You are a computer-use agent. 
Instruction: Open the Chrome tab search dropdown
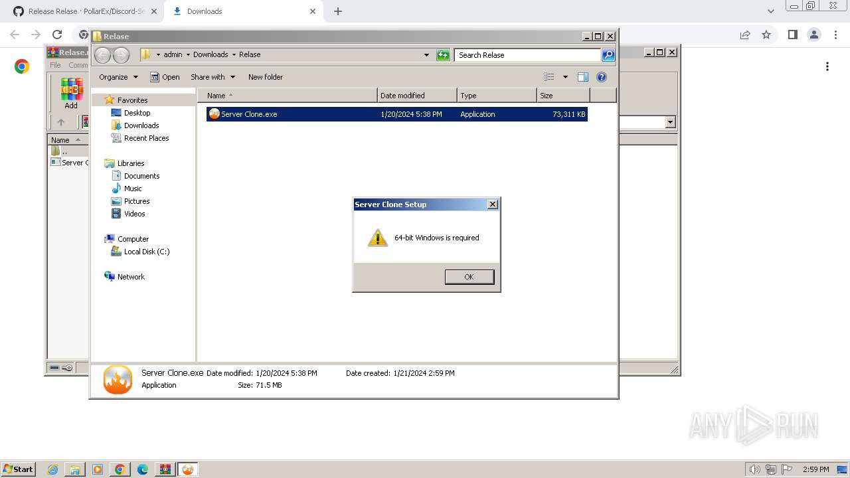pos(770,11)
